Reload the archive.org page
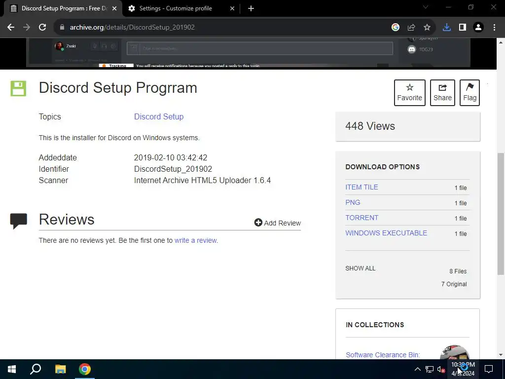This screenshot has height=379, width=505. 42,28
